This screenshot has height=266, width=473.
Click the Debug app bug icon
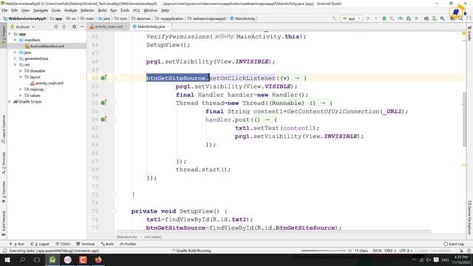tap(384, 18)
